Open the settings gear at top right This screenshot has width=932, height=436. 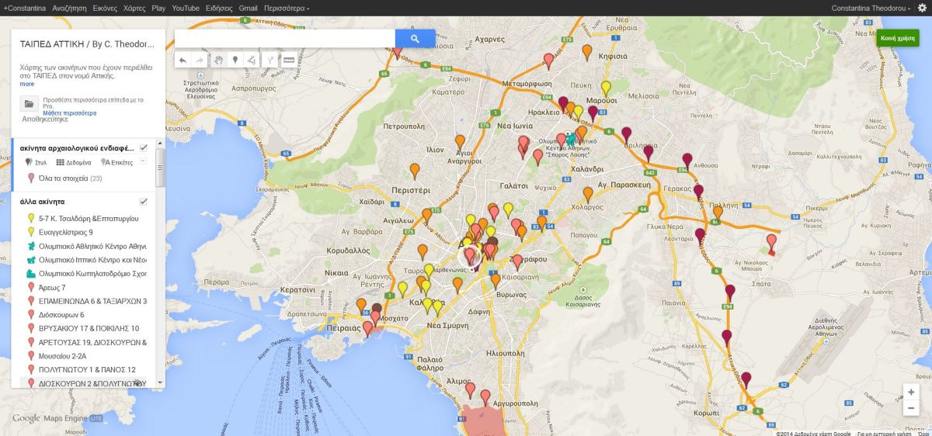[922, 7]
